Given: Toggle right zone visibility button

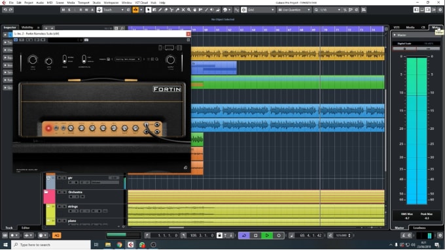Looking at the screenshot, I should 428,10.
